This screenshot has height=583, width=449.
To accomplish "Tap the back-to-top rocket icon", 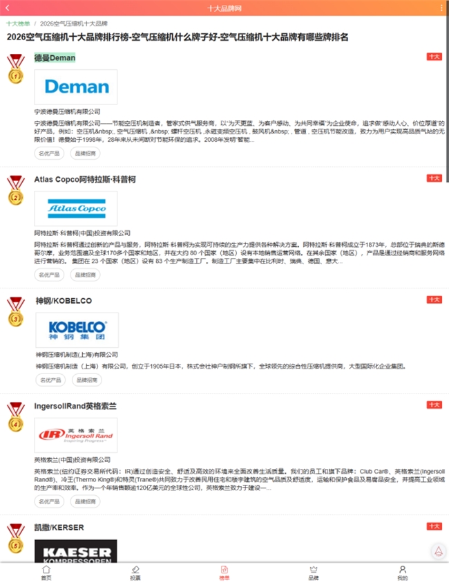I will [439, 551].
